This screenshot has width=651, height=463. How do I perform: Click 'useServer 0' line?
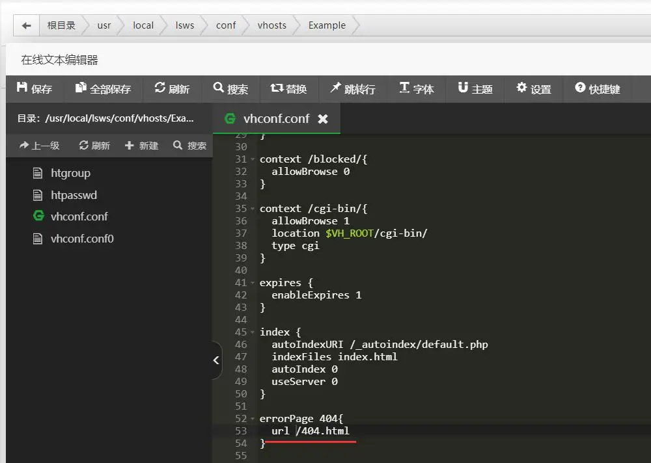pos(305,382)
